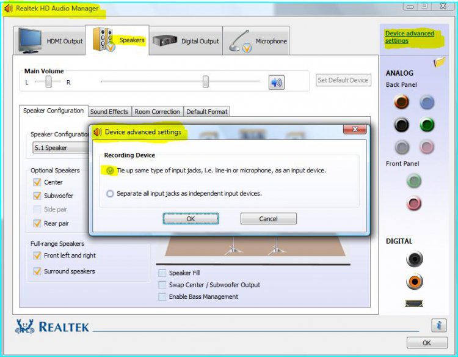Open the yellow connector settings folder icon

point(440,62)
